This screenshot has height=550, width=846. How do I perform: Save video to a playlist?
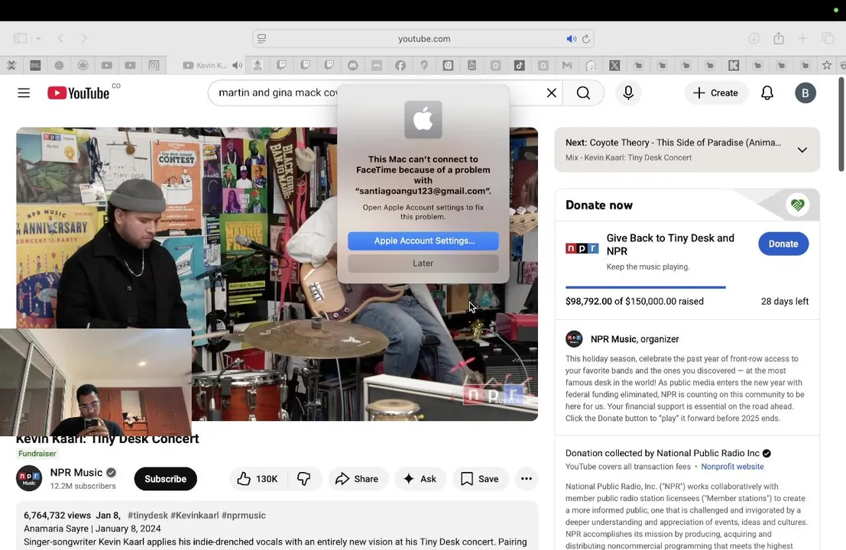[x=480, y=479]
